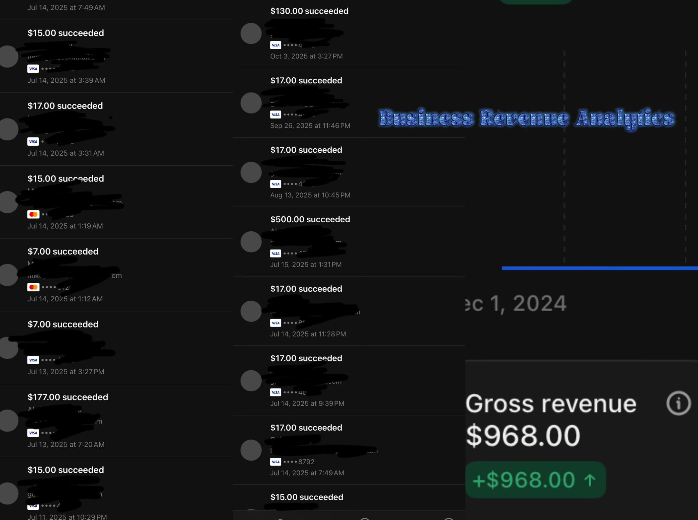Click Visa icon beside card ending 8792
The image size is (698, 520).
pyautogui.click(x=275, y=462)
